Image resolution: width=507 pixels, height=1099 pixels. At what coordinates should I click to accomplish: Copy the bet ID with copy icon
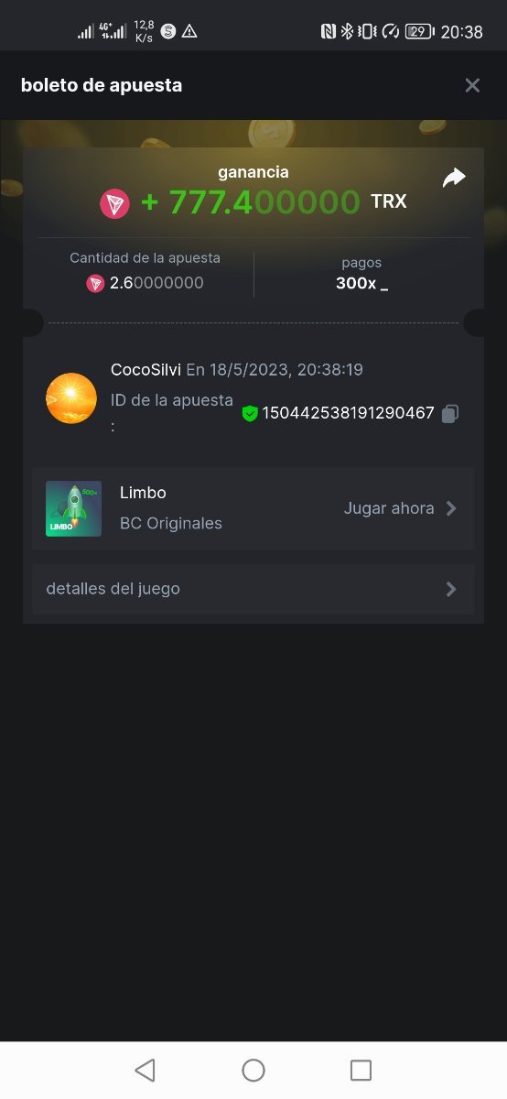point(449,414)
